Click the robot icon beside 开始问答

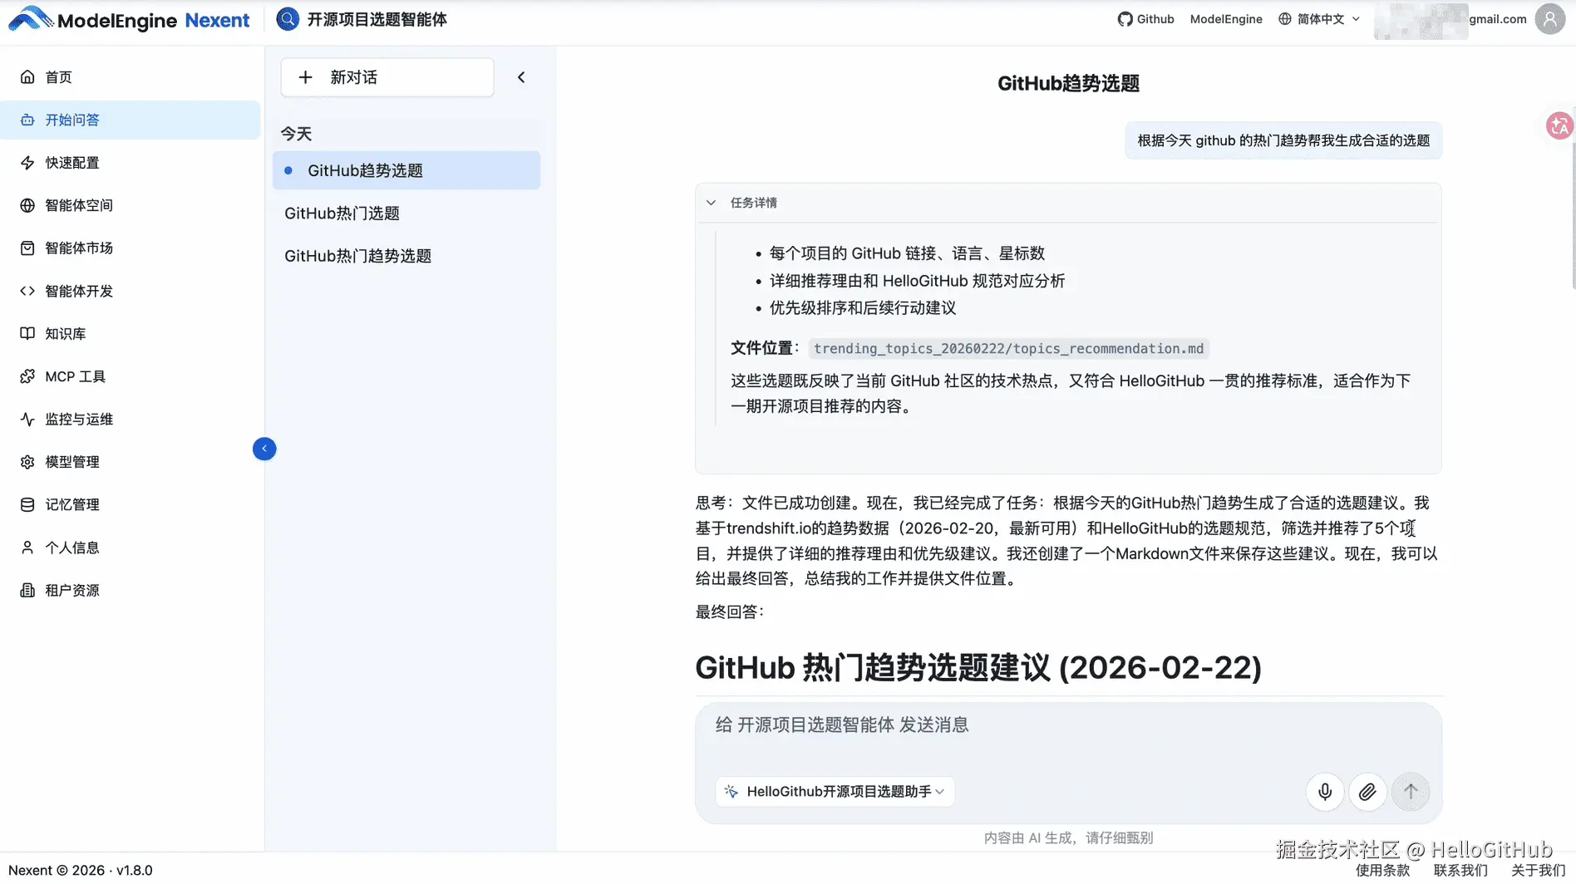tap(27, 120)
